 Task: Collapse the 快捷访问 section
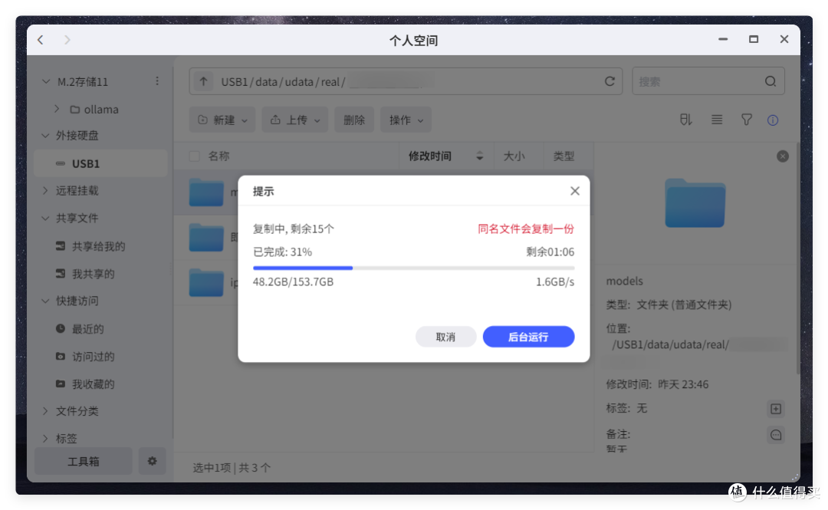(x=45, y=301)
